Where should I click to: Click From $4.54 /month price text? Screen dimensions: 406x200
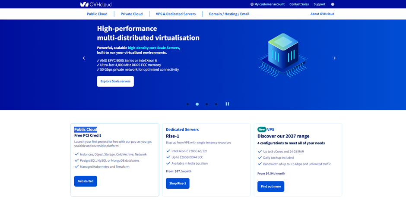click(x=271, y=173)
